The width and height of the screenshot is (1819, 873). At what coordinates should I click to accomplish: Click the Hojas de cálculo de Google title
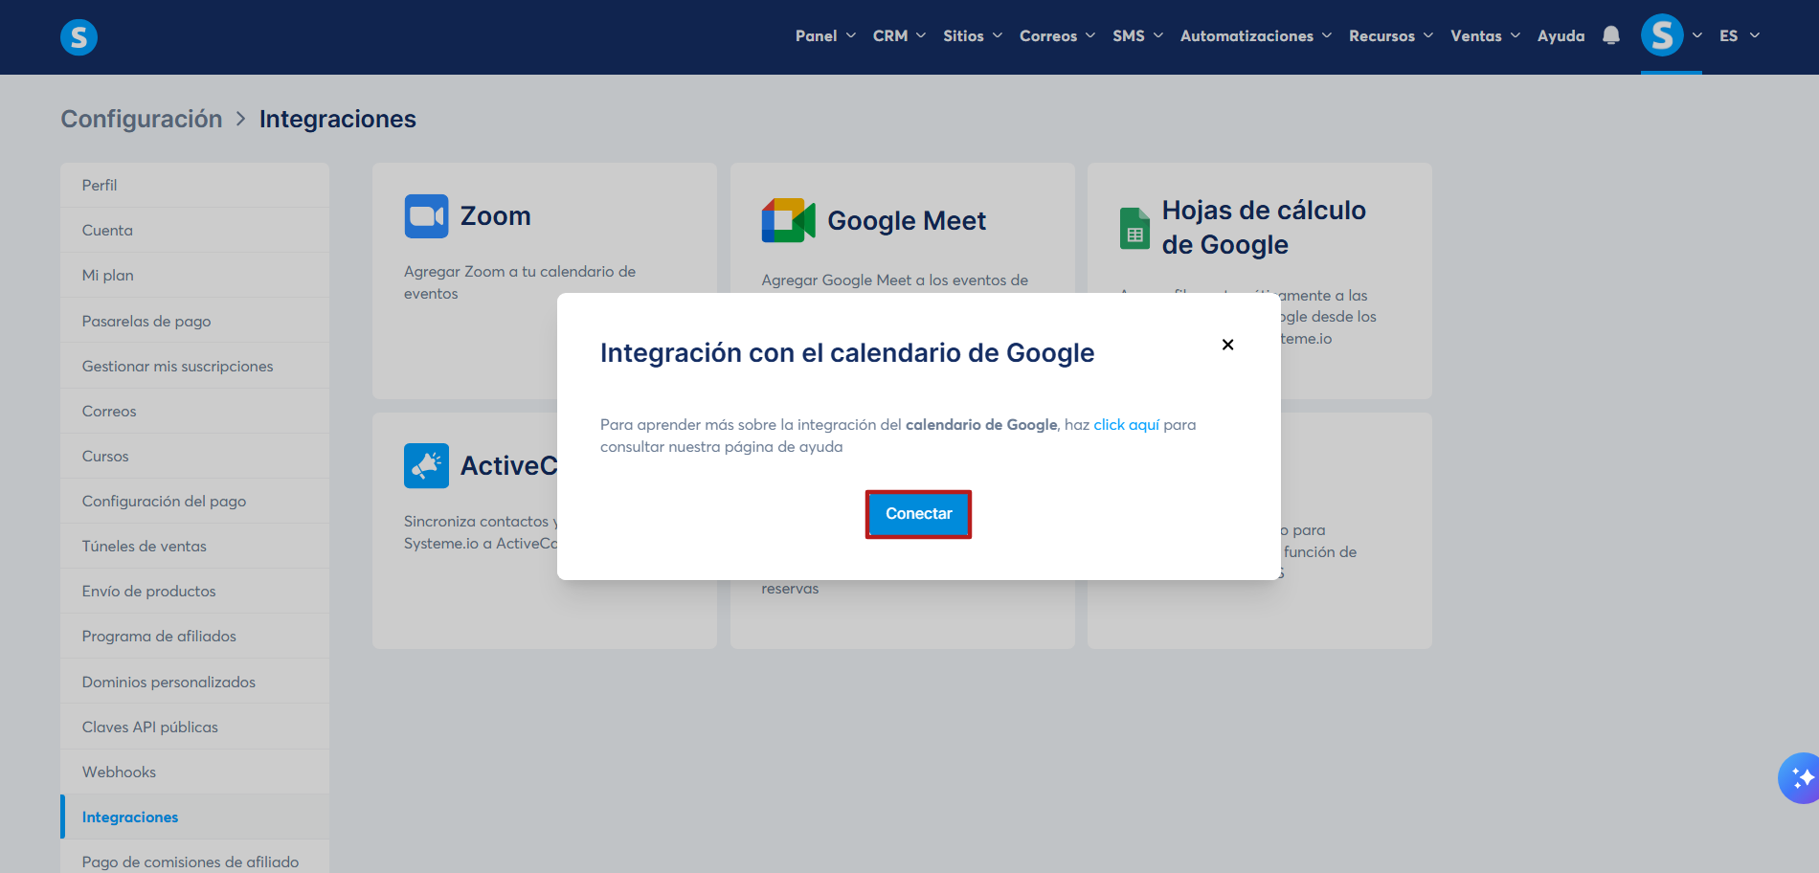coord(1264,228)
